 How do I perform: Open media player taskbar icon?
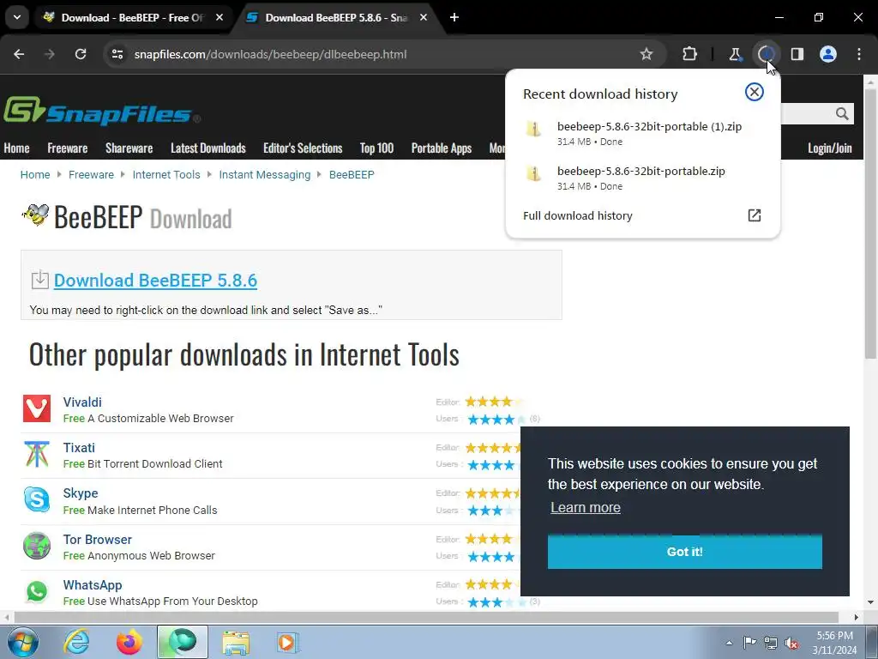[x=288, y=642]
